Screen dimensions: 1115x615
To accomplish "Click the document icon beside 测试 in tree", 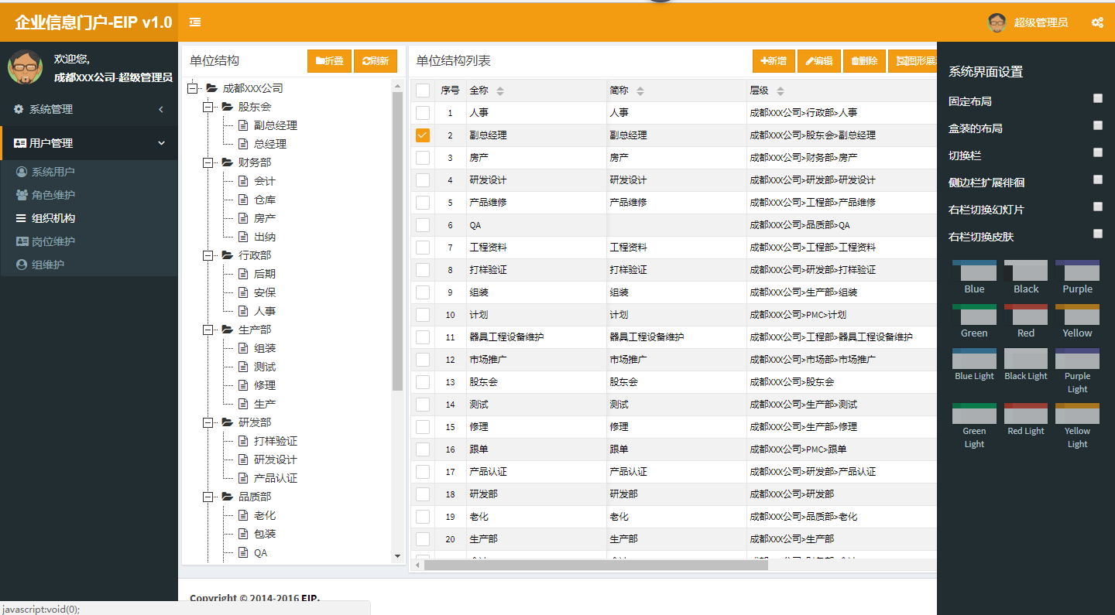I will pyautogui.click(x=243, y=367).
